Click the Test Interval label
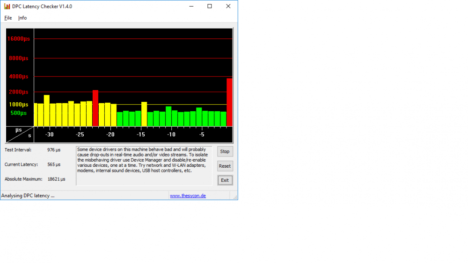Screen dimensions: 468x263 coord(18,150)
